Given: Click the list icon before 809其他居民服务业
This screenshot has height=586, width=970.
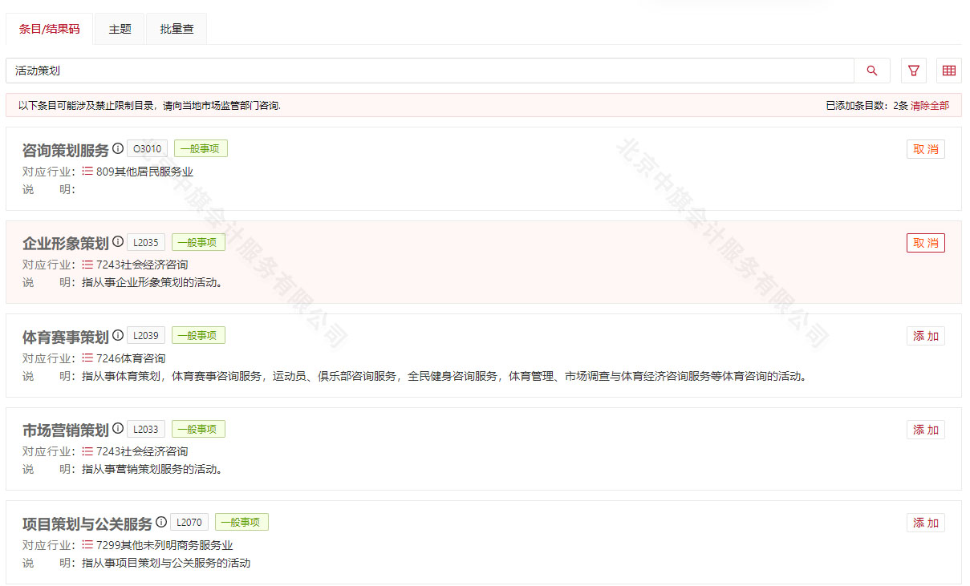Looking at the screenshot, I should pos(87,171).
